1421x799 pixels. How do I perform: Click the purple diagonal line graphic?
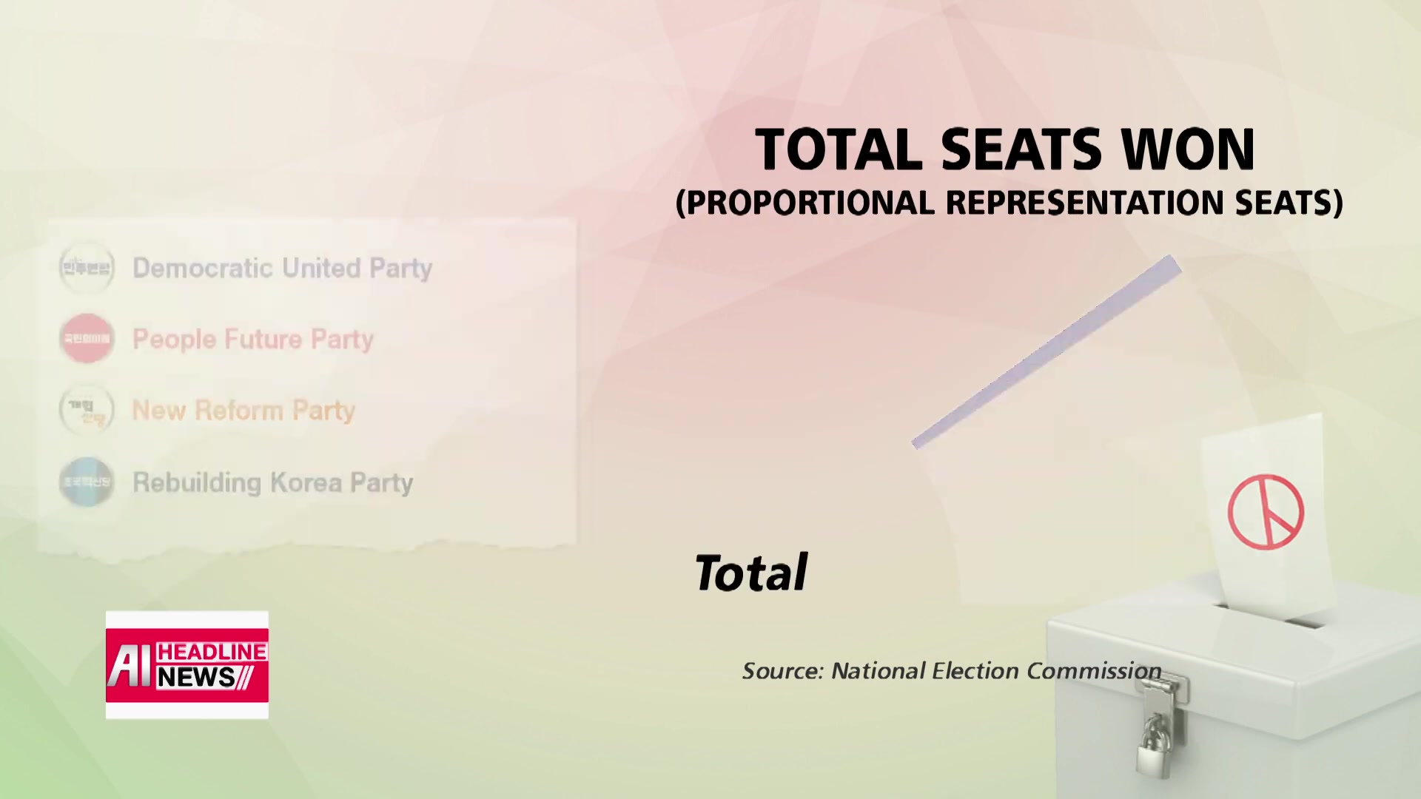[1047, 351]
